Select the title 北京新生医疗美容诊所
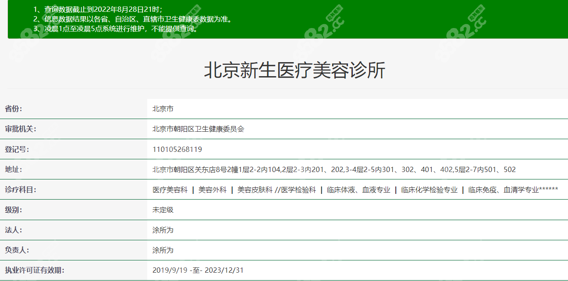The image size is (568, 281). click(x=295, y=71)
